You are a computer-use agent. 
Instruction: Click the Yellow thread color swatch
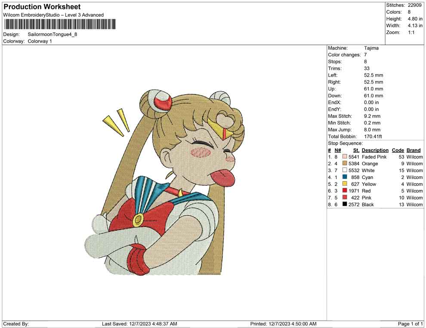pyautogui.click(x=345, y=184)
